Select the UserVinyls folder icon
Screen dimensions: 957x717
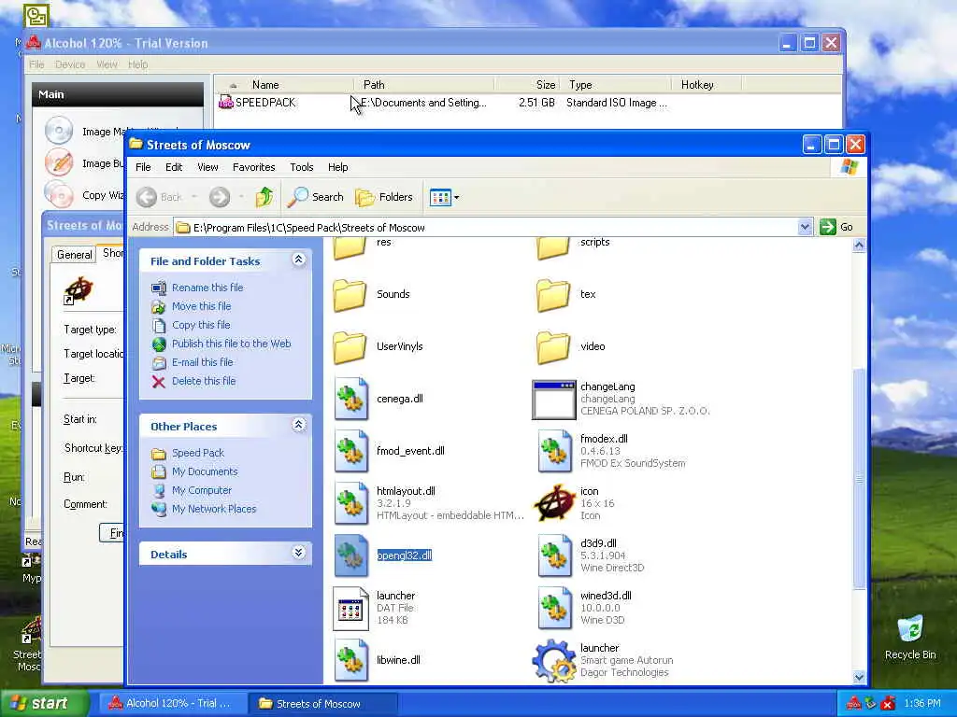(x=350, y=347)
